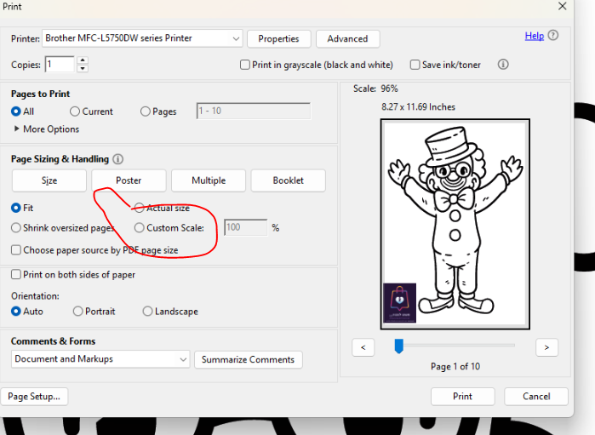Open the Document and Markups dropdown
595x435 pixels.
point(100,359)
